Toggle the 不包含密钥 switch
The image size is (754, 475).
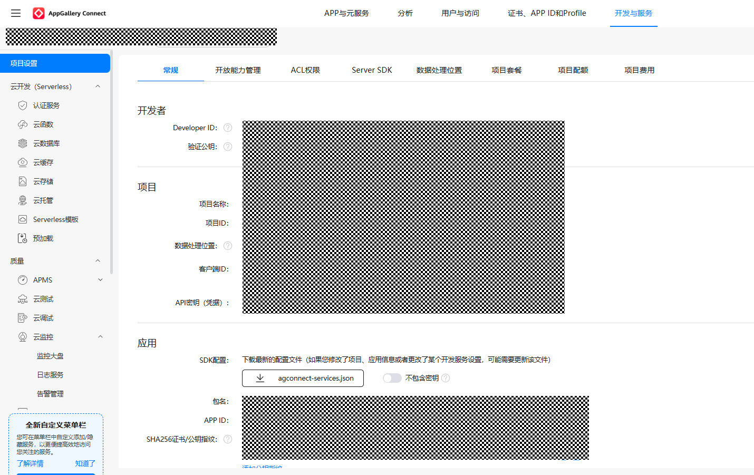(x=392, y=378)
